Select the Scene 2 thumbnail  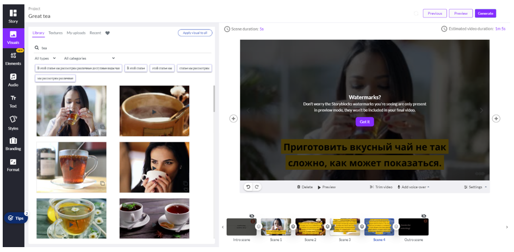311,227
